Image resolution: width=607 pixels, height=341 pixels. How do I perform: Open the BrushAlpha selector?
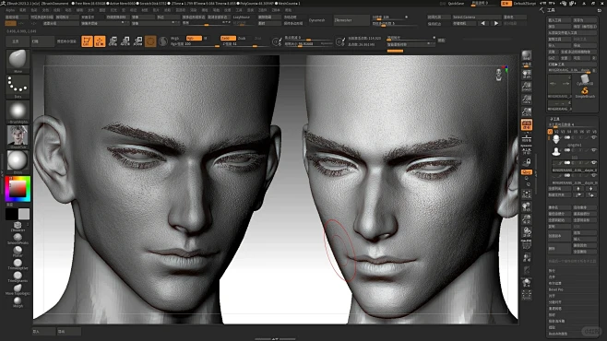click(x=18, y=112)
